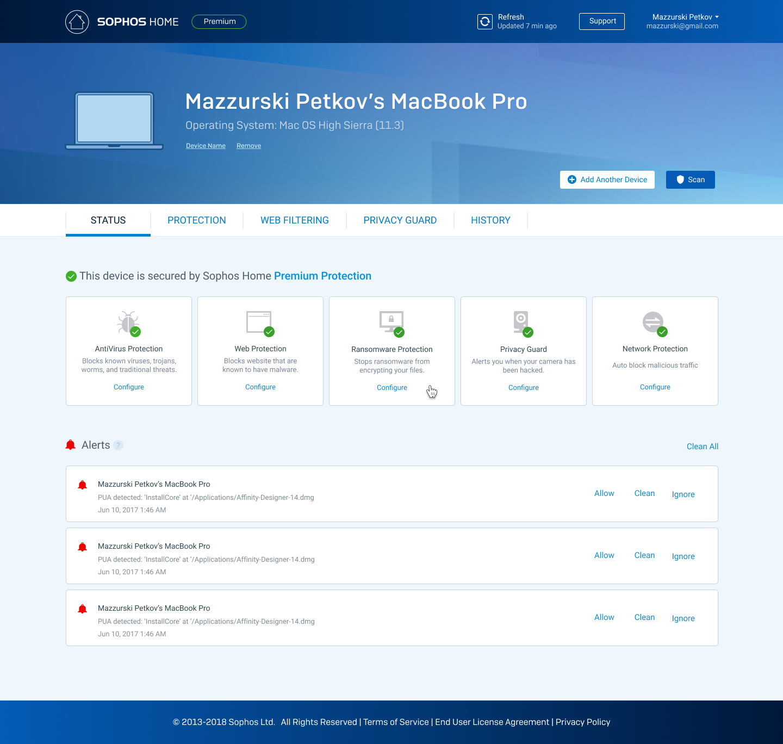Open the Sophos Home house logo
This screenshot has height=744, width=783.
pos(77,22)
